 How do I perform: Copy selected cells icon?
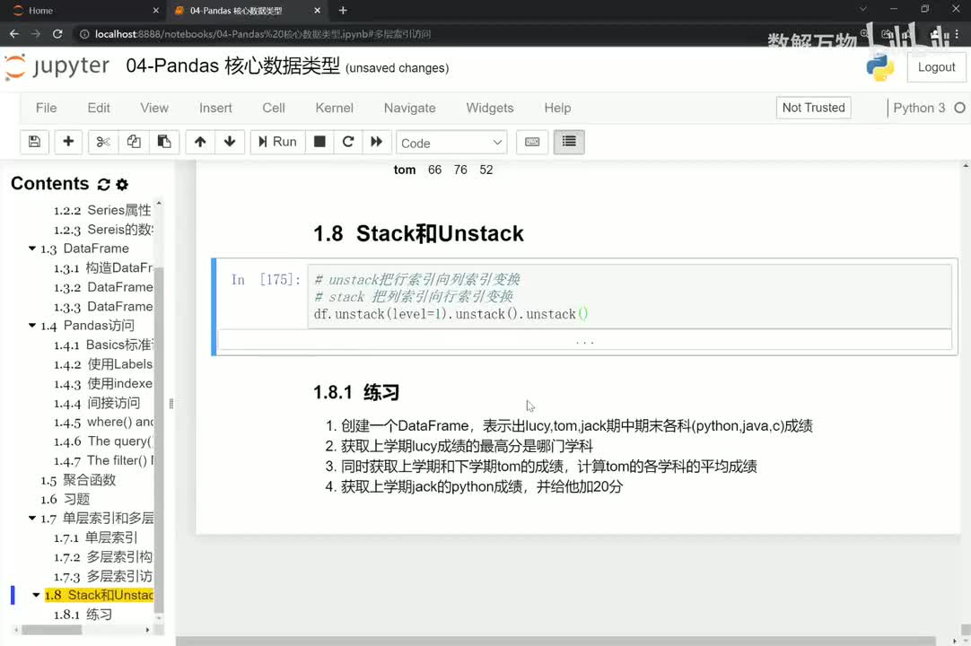(x=133, y=142)
